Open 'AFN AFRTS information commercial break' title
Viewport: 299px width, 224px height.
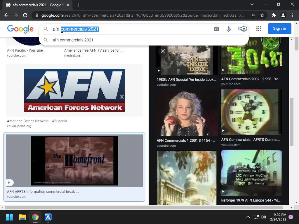[x=43, y=192]
